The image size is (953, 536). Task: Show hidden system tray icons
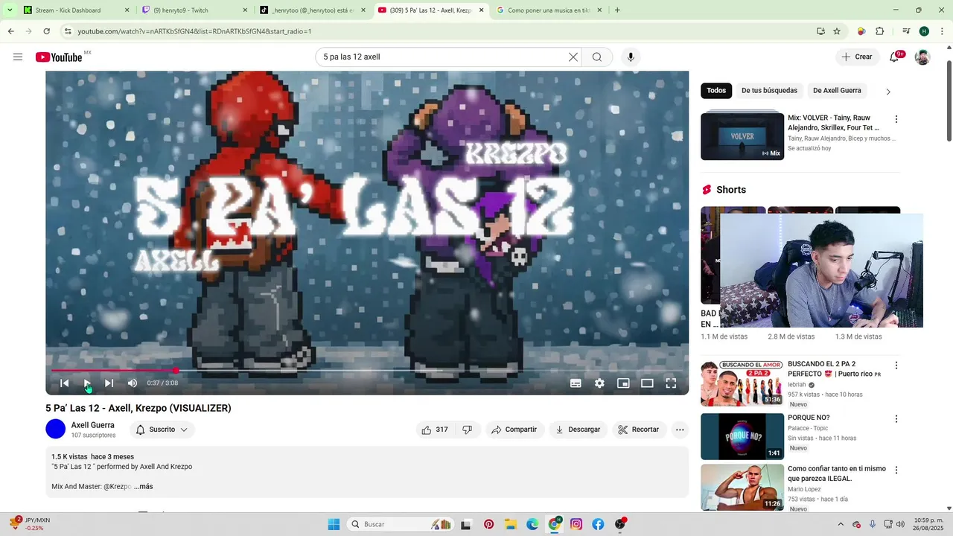841,524
